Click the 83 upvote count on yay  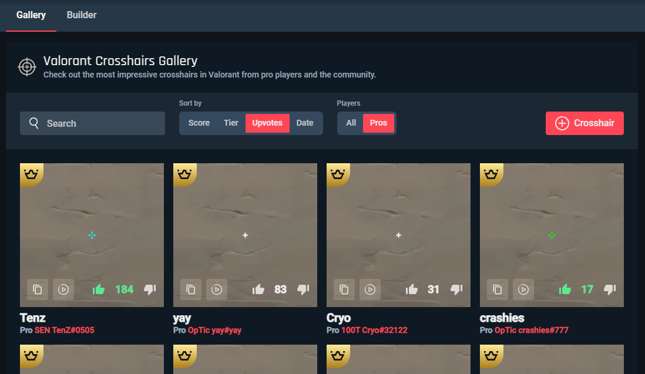click(x=281, y=289)
